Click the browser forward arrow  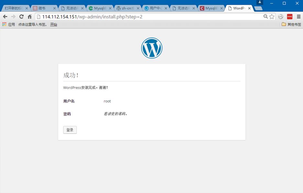[x=13, y=17]
